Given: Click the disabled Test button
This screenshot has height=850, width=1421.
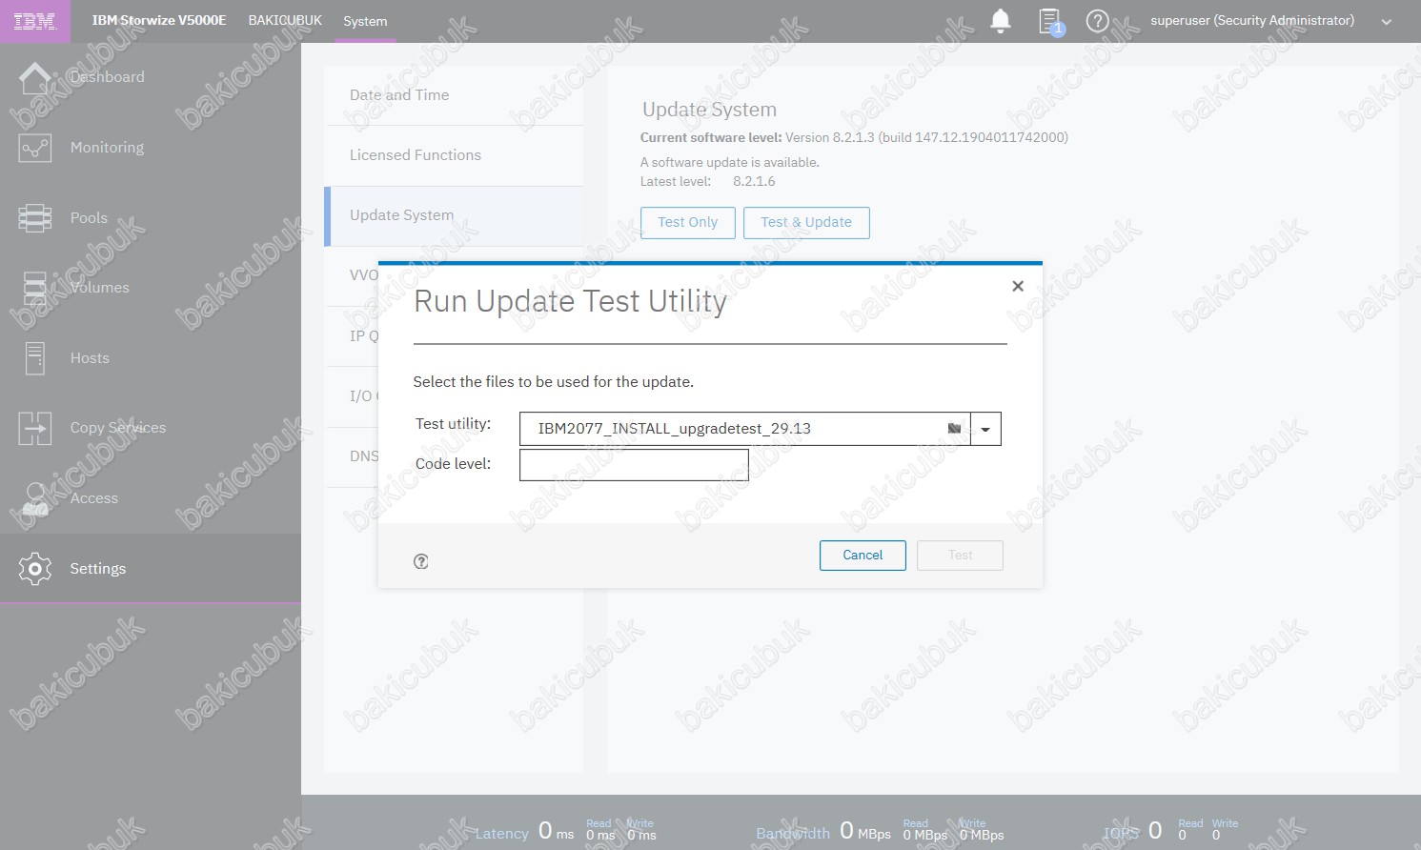Looking at the screenshot, I should point(960,556).
